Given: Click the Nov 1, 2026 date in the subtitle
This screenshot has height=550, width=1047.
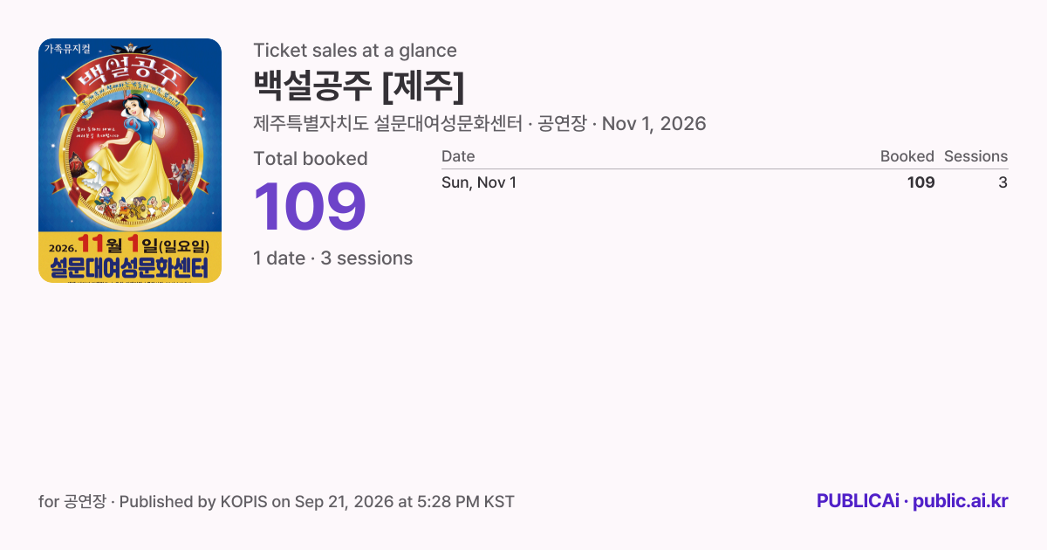Looking at the screenshot, I should click(x=654, y=124).
